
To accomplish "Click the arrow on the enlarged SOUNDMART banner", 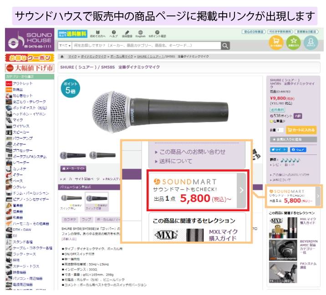I will point(242,190).
